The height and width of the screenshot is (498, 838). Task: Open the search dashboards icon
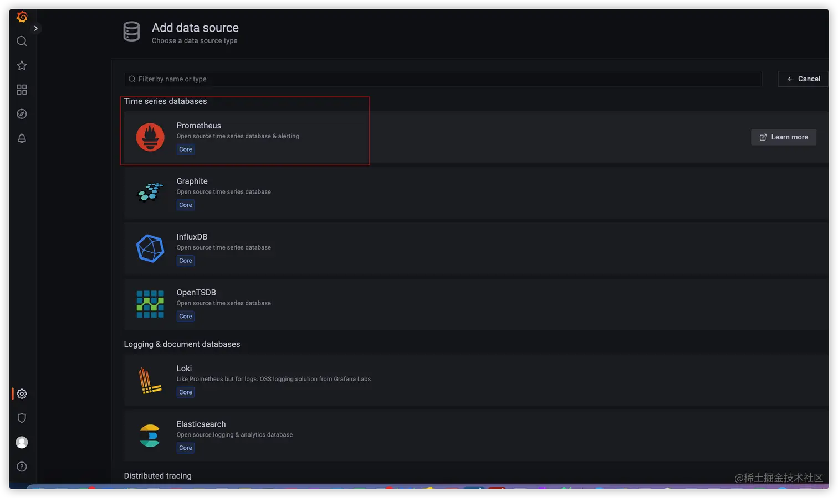tap(22, 41)
